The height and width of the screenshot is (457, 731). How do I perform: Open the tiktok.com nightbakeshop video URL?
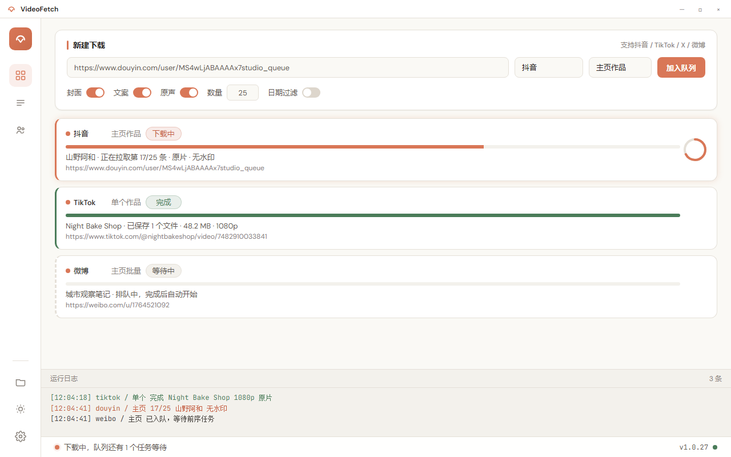point(166,236)
